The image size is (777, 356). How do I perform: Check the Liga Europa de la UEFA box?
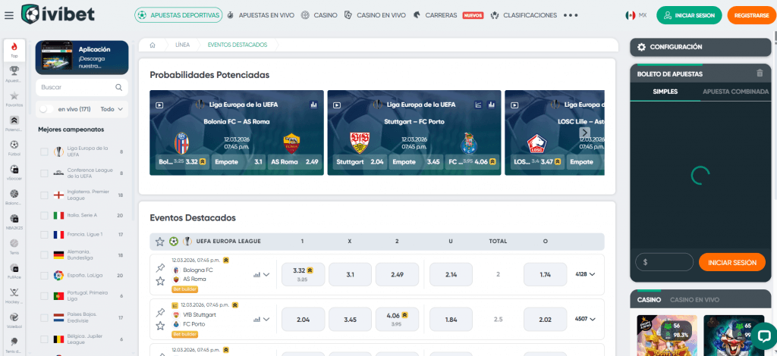[x=45, y=151]
